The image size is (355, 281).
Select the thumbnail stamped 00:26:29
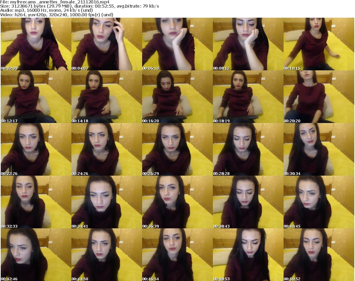pyautogui.click(x=177, y=149)
